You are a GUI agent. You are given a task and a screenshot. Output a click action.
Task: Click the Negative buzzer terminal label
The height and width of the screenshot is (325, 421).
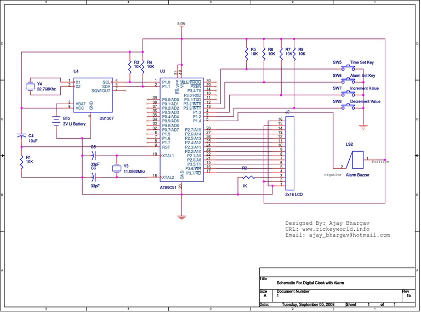(x=333, y=175)
